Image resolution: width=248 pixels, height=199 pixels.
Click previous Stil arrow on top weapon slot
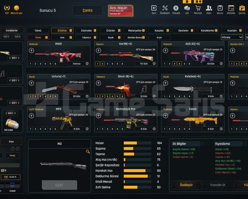coord(10,58)
